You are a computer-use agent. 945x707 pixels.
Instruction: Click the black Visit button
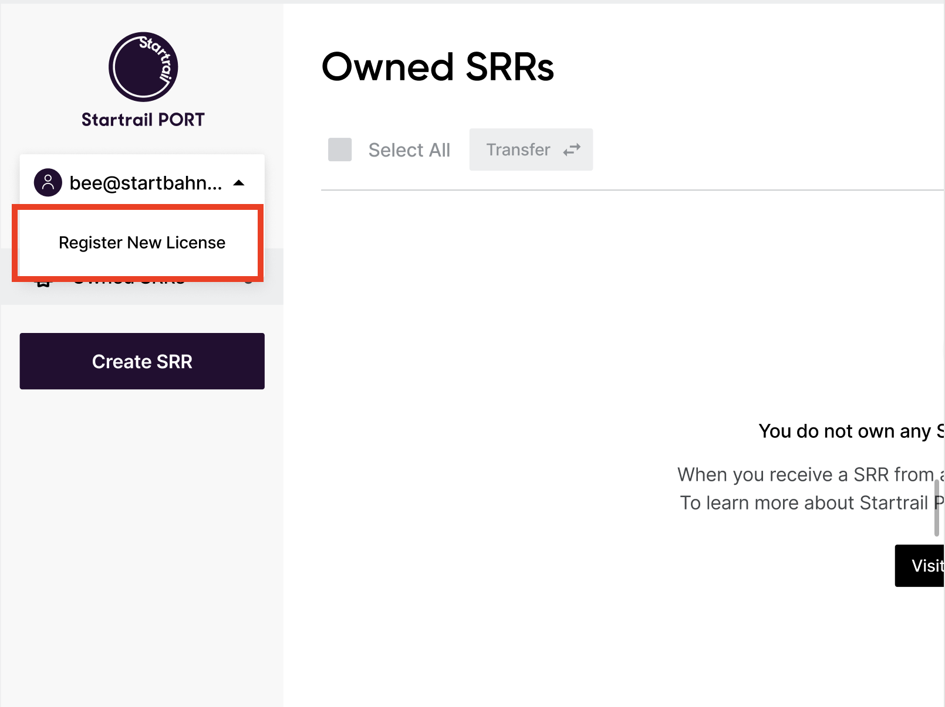click(920, 566)
